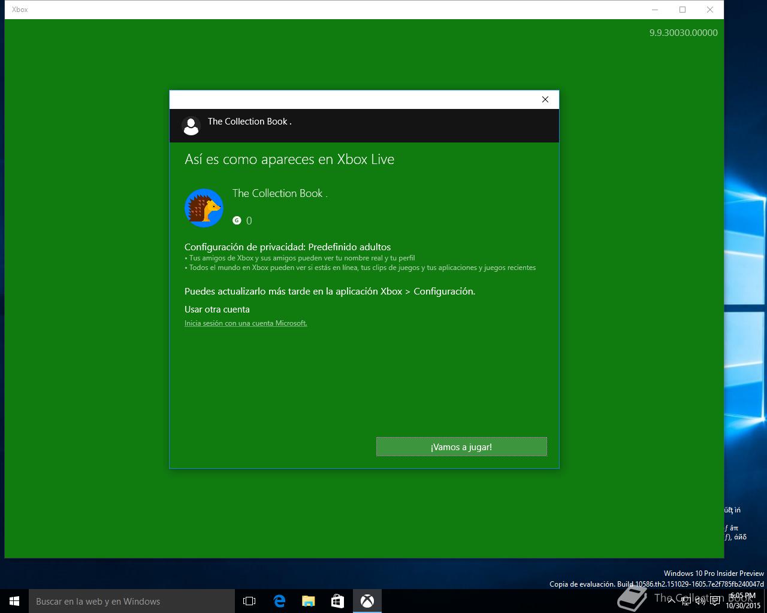767x613 pixels.
Task: Click the ¡Vamos a jugar! button
Action: point(461,447)
